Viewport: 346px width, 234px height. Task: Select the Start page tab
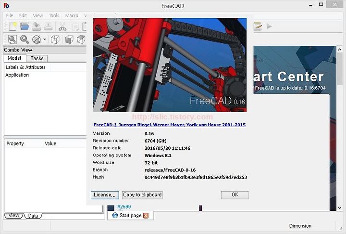coord(130,215)
